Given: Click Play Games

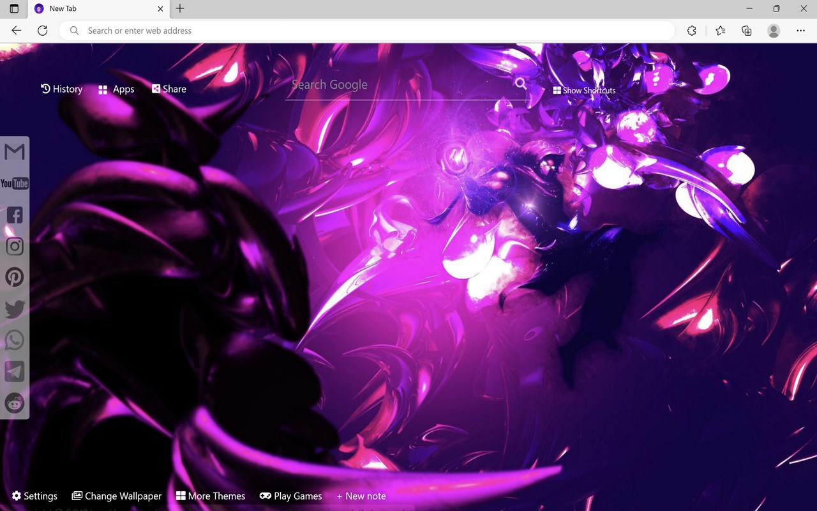Looking at the screenshot, I should [291, 496].
